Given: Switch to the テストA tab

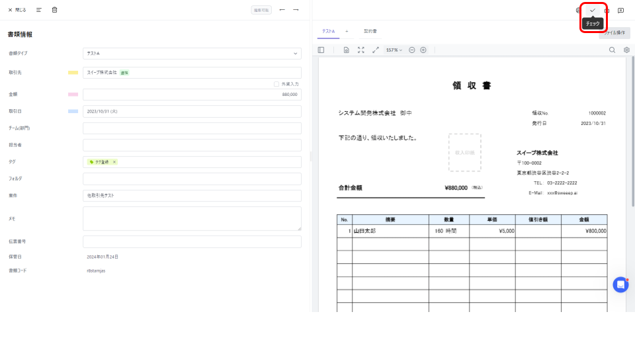Looking at the screenshot, I should coord(329,31).
